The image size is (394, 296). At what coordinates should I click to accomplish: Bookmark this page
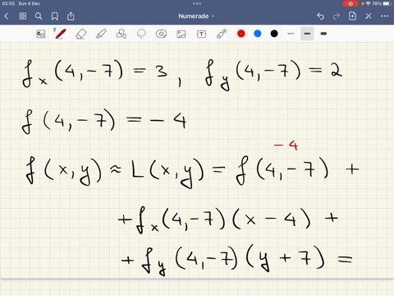(55, 16)
